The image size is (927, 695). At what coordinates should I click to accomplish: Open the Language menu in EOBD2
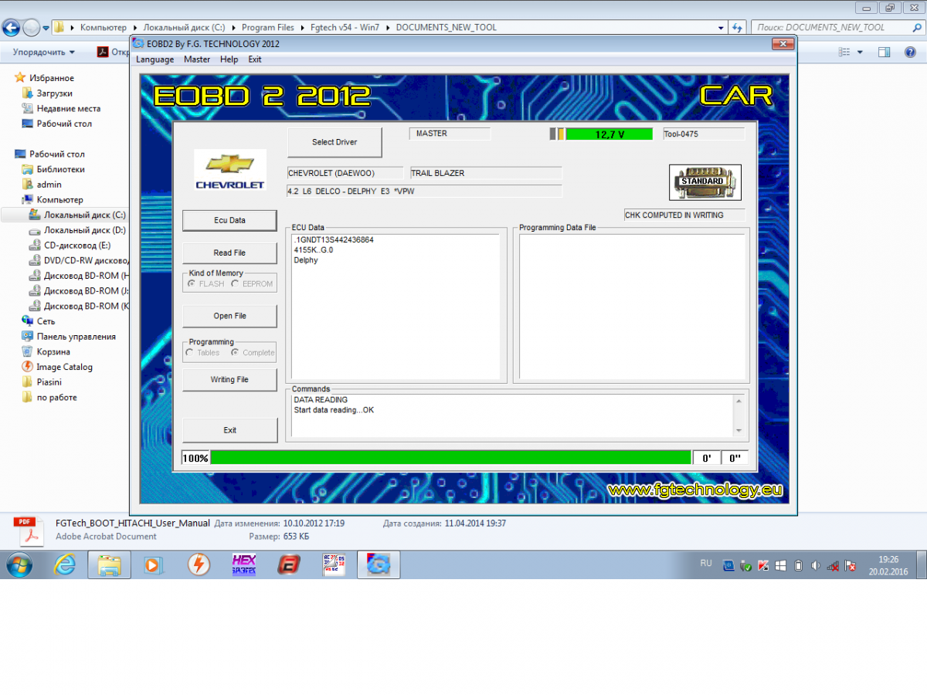tap(155, 59)
